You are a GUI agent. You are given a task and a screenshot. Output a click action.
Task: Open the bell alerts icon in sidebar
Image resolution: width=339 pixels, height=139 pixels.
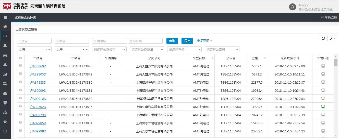5,45
